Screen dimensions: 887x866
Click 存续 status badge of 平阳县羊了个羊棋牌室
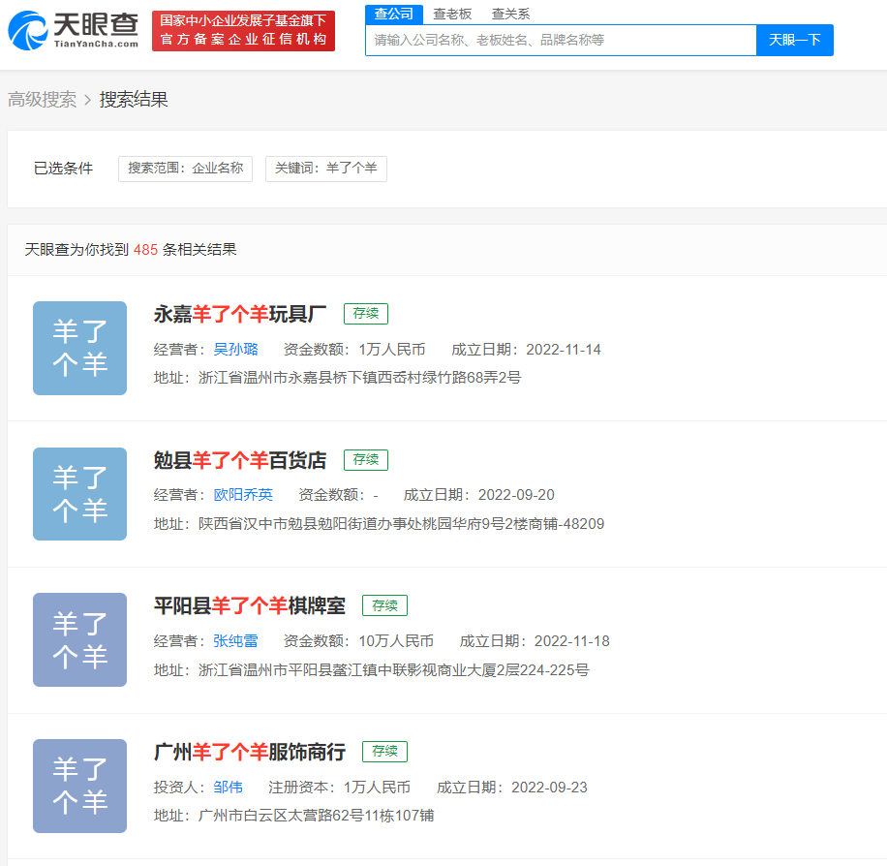click(384, 605)
